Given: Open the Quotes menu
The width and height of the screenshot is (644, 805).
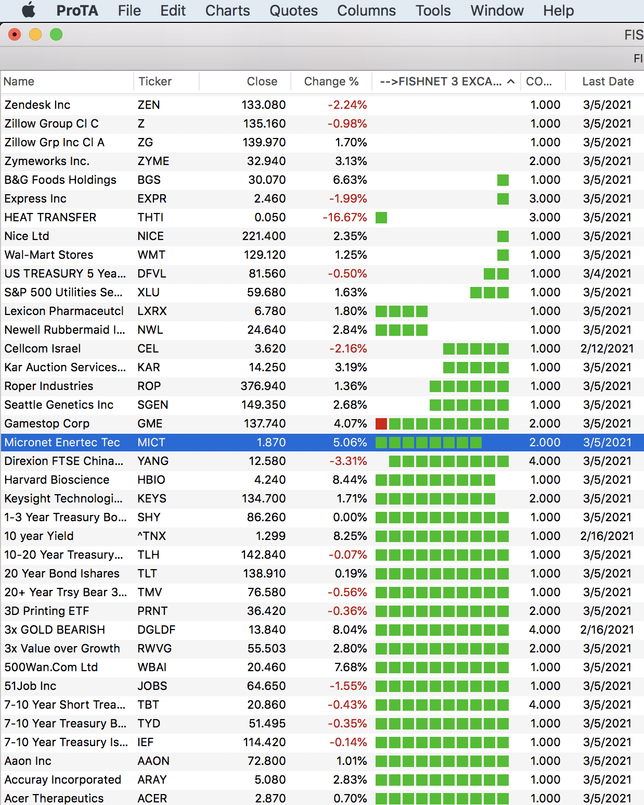Looking at the screenshot, I should pos(293,10).
